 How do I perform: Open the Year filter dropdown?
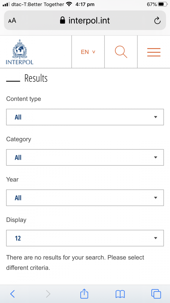pyautogui.click(x=85, y=198)
